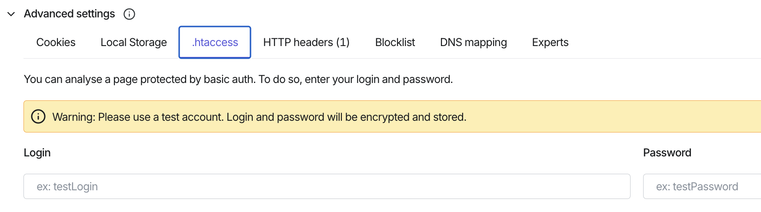The image size is (761, 212).
Task: Focus the Login input field
Action: 327,186
